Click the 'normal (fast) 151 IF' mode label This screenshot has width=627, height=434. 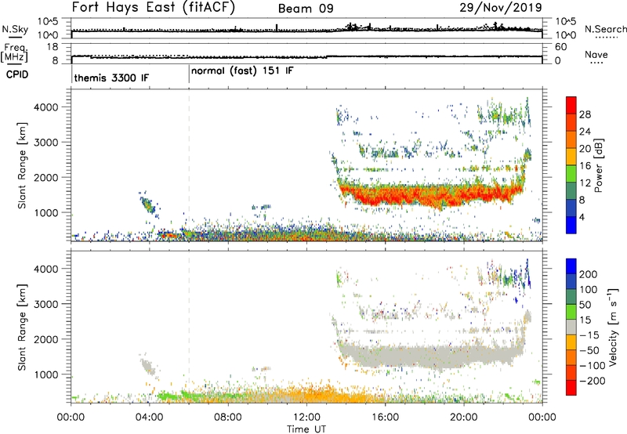click(242, 71)
